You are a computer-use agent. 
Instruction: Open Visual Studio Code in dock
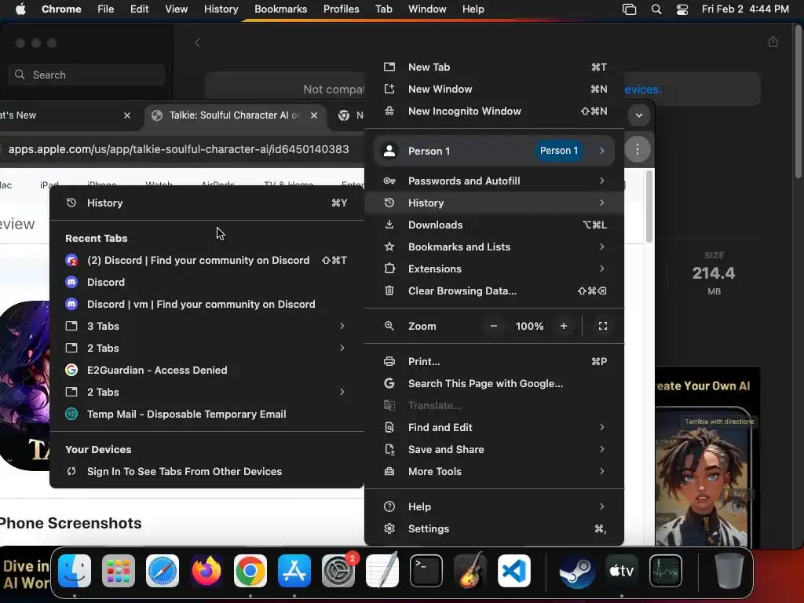[x=513, y=571]
